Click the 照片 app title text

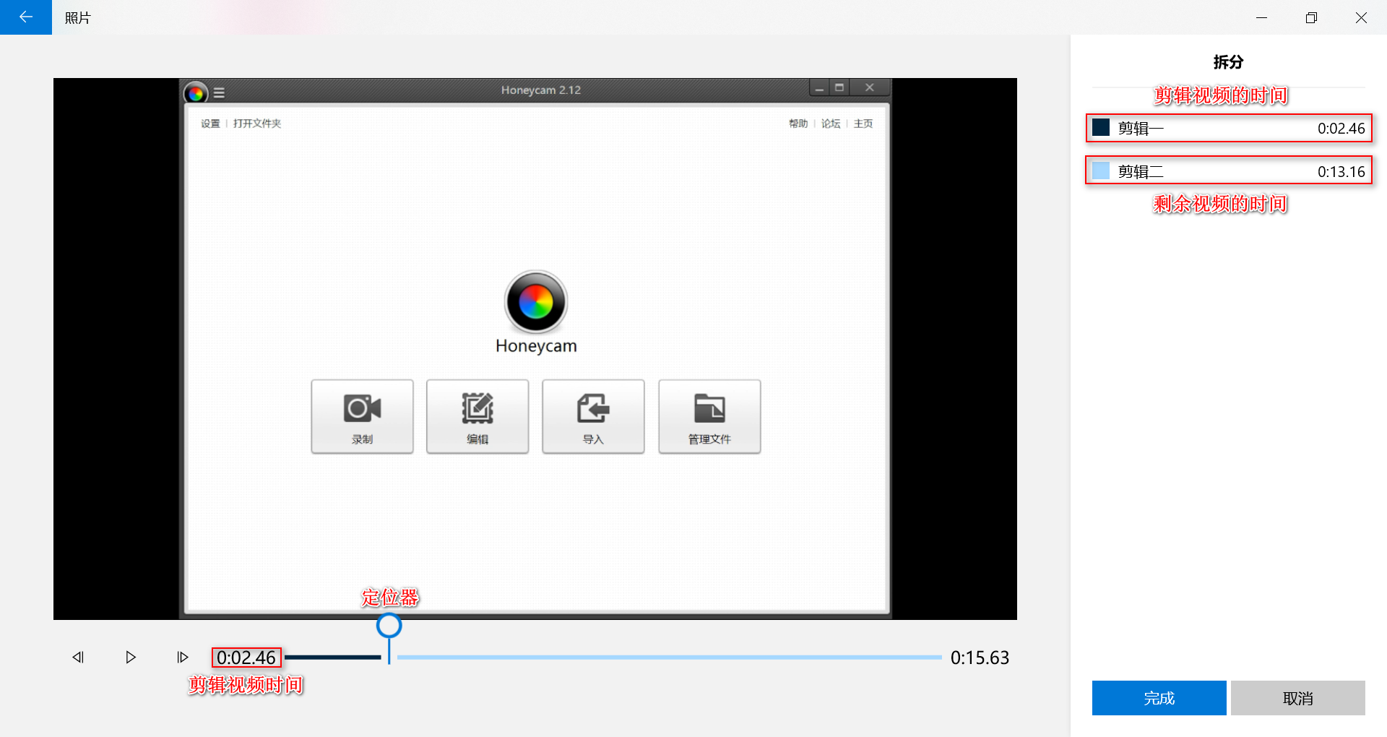point(77,18)
